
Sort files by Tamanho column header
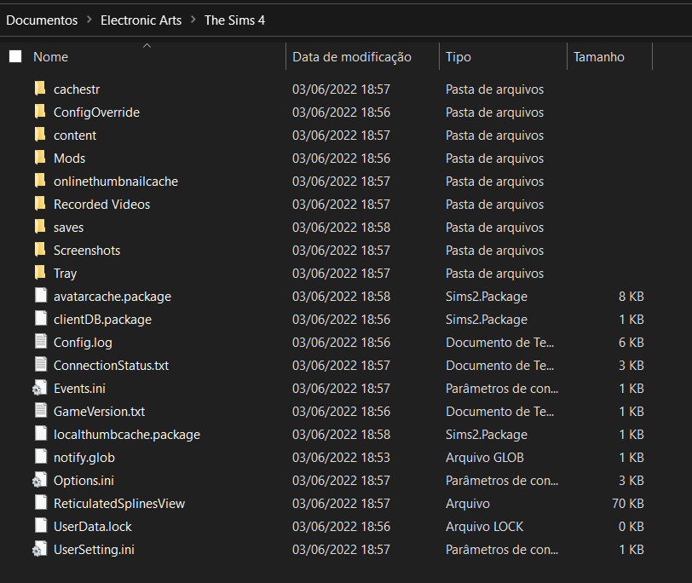click(598, 57)
